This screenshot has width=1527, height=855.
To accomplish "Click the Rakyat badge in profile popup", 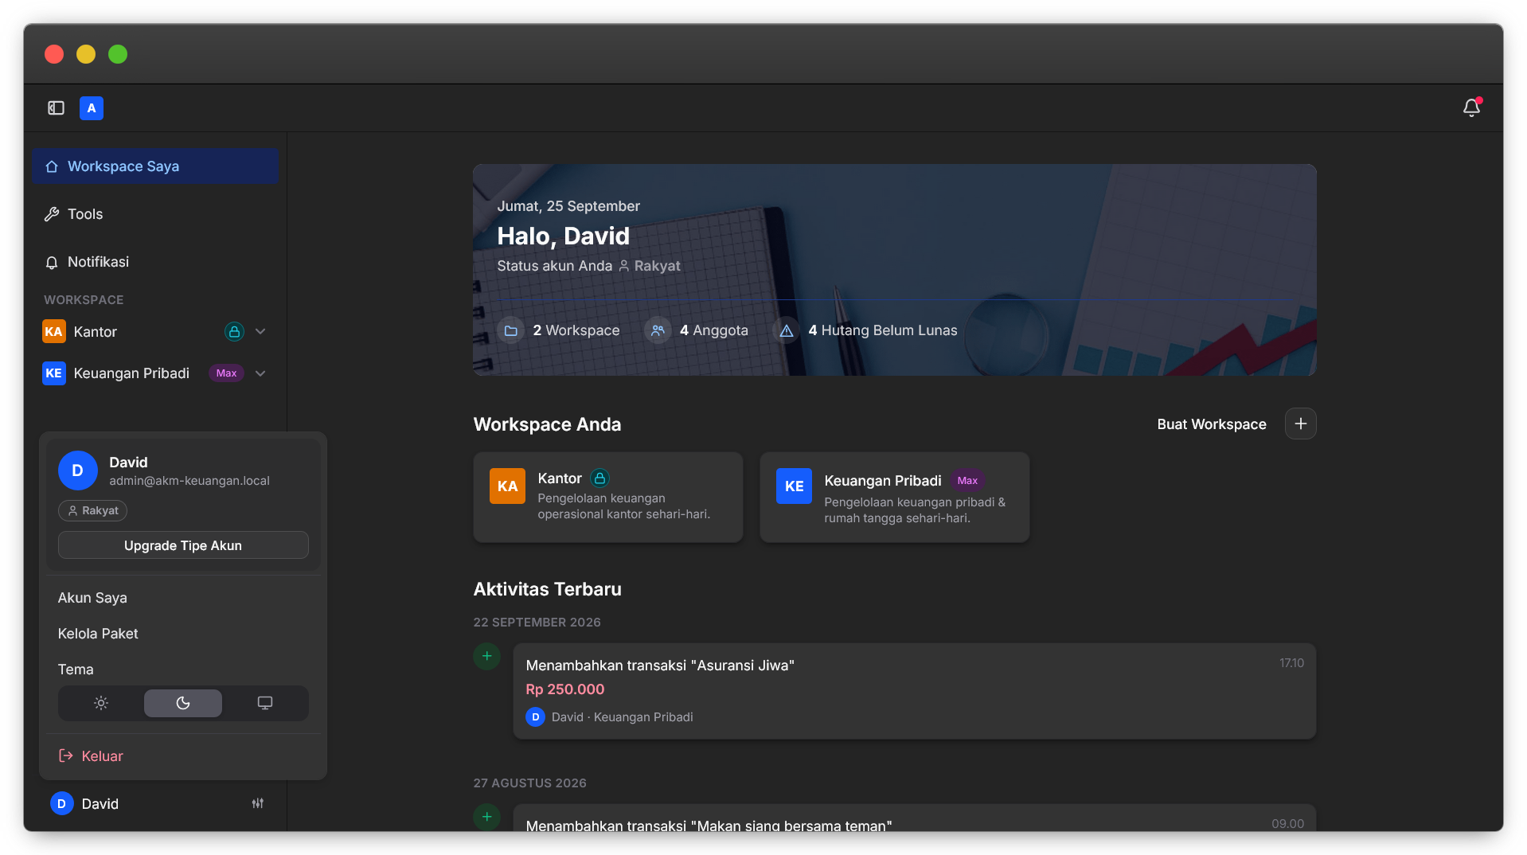I will click(92, 510).
